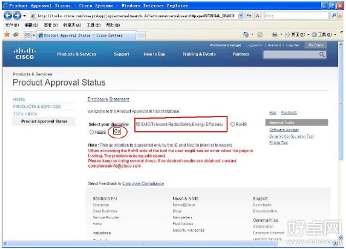Select the Product Approval Status browser tab
Image resolution: width=346 pixels, height=249 pixels.
coord(86,35)
